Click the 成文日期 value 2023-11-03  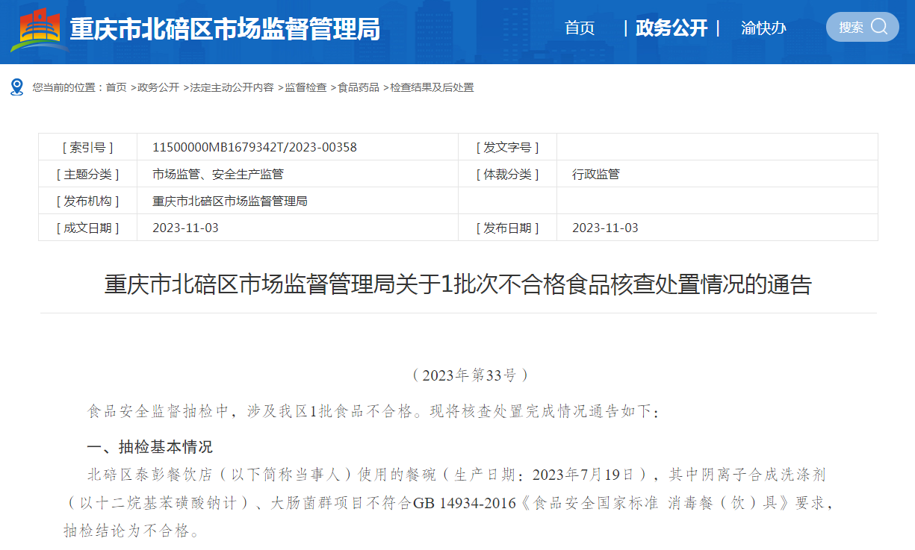pos(185,228)
